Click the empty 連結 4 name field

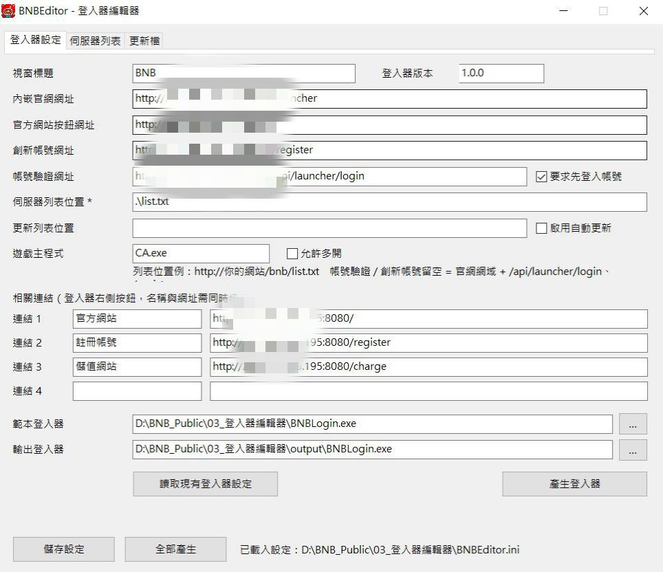point(138,391)
